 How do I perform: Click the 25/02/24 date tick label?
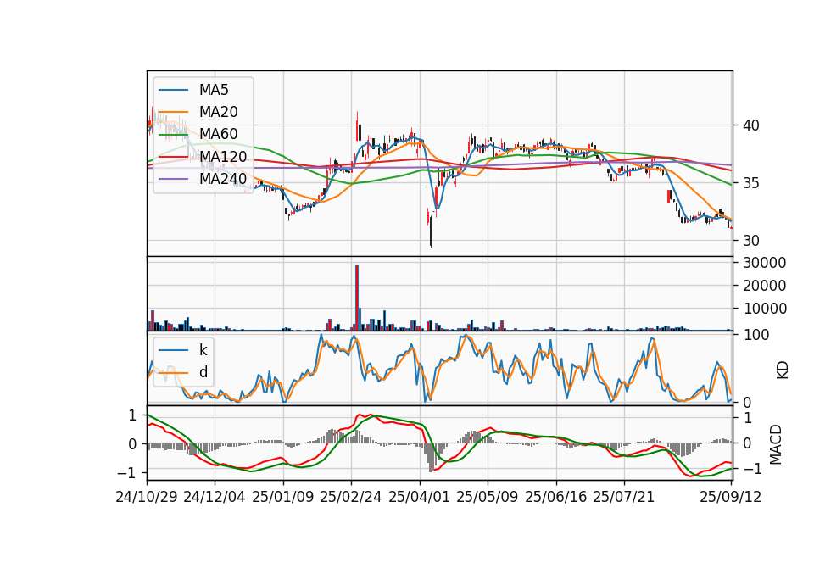[351, 497]
